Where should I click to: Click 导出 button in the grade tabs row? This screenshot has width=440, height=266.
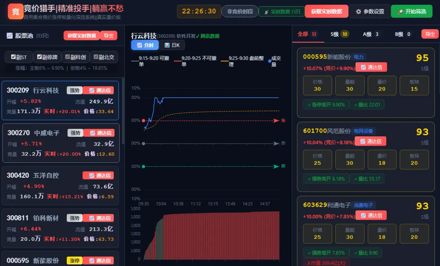pyautogui.click(x=430, y=34)
